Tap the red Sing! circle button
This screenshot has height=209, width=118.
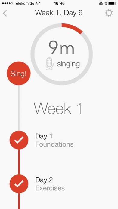pyautogui.click(x=19, y=73)
